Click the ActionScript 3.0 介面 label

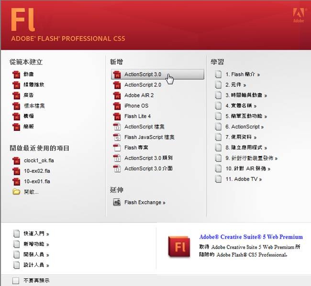148,169
